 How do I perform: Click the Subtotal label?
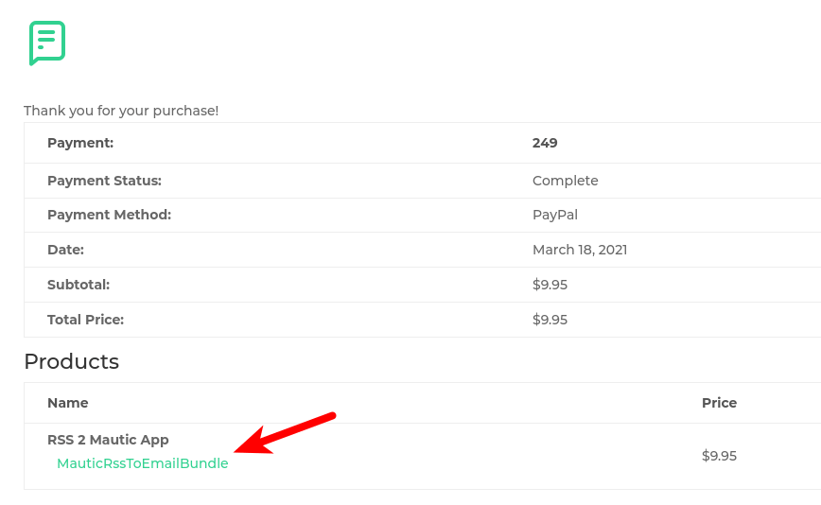[x=79, y=285]
